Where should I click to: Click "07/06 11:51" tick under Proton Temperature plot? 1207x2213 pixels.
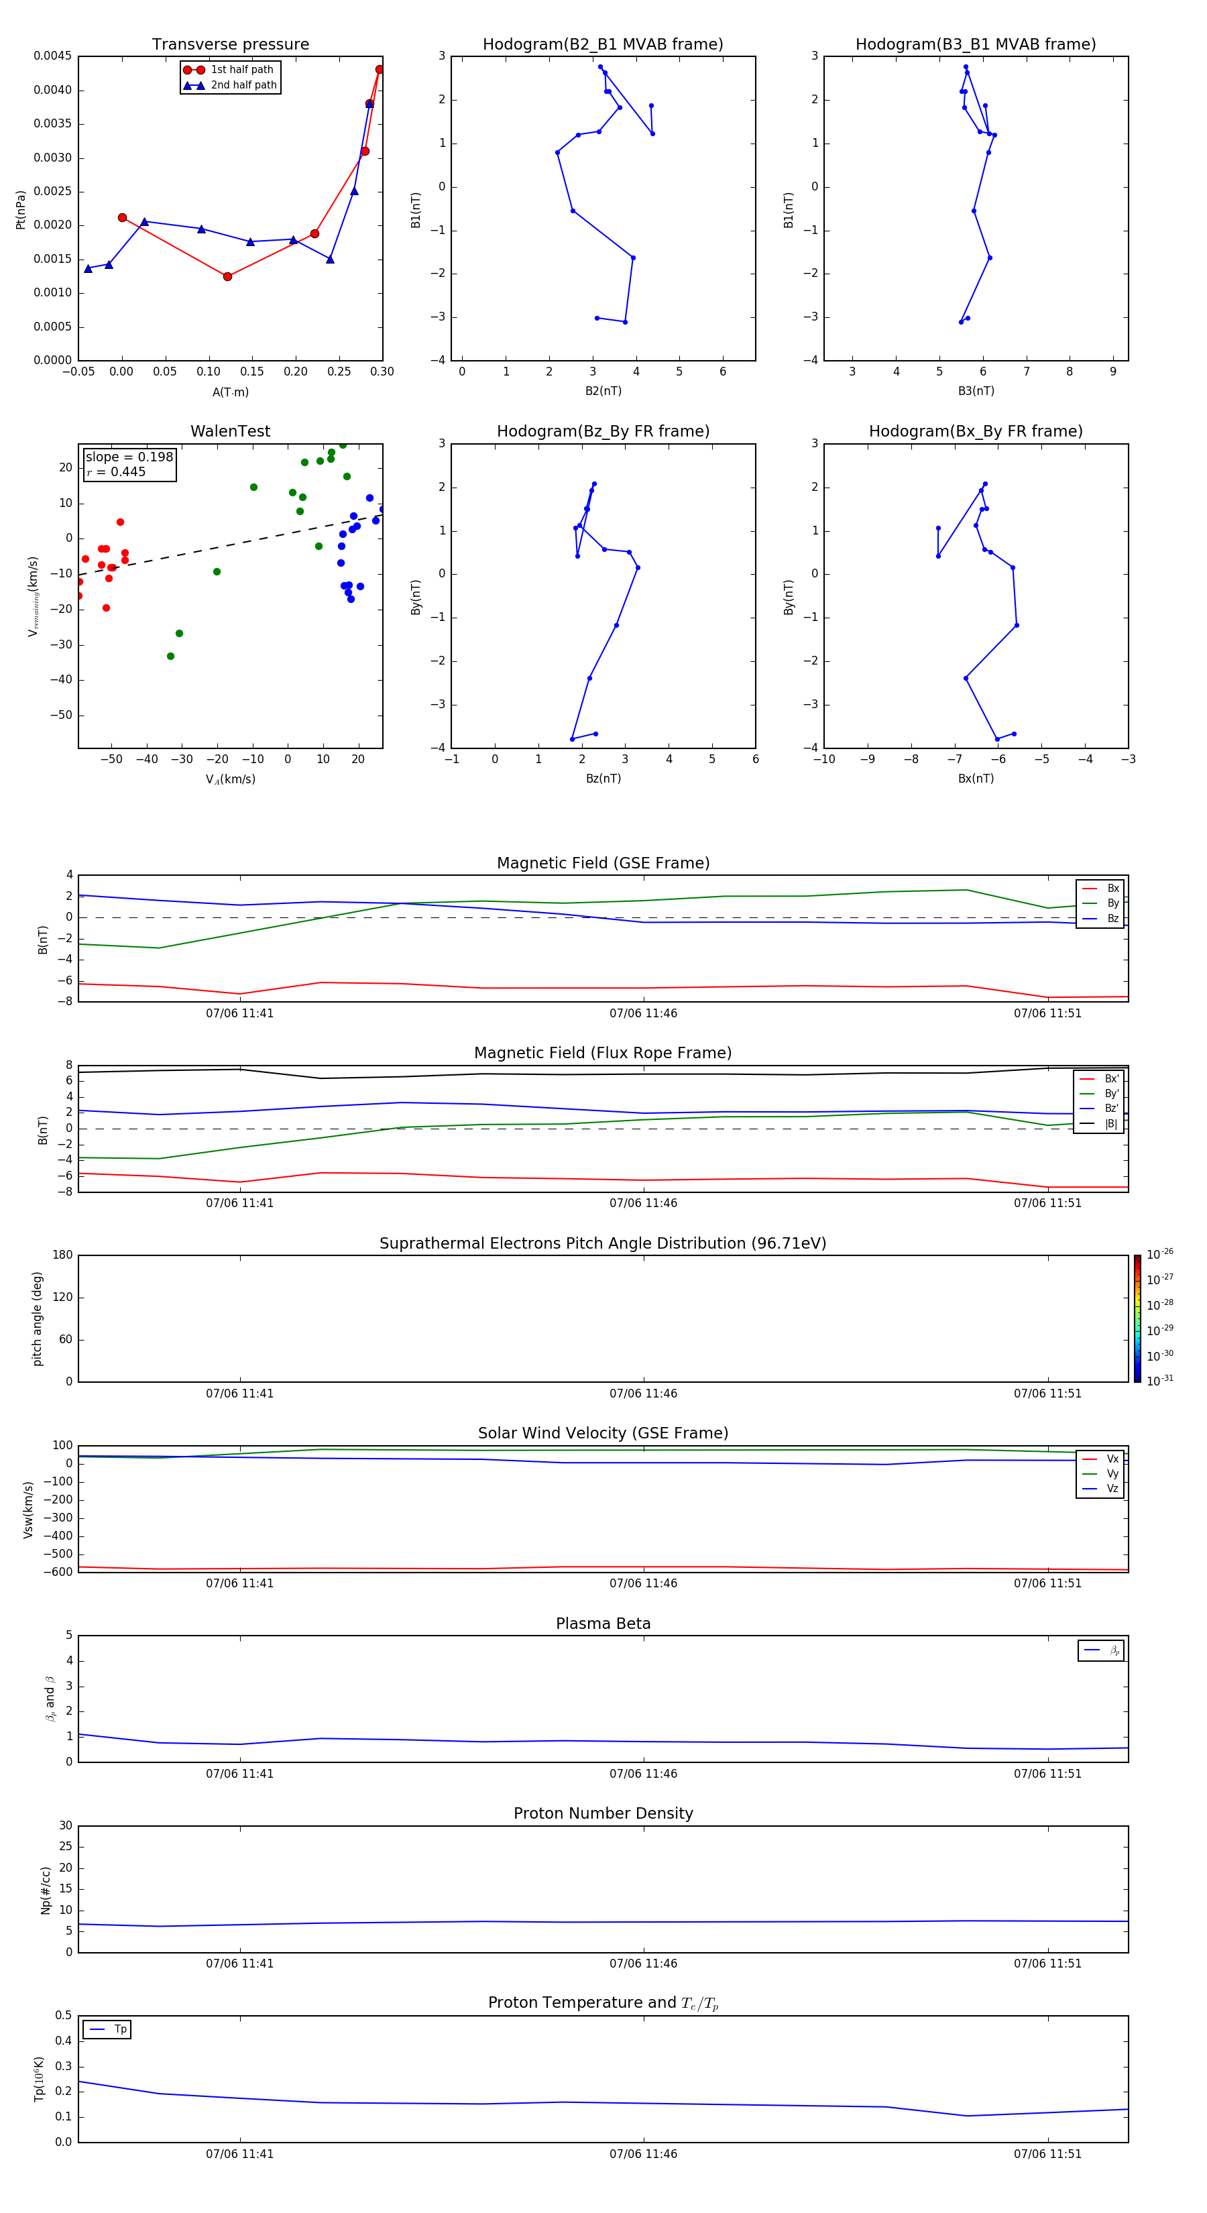click(1047, 2154)
